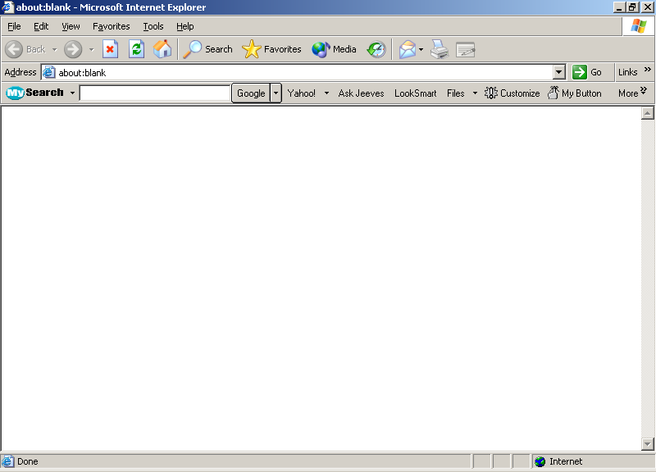Viewport: 656px width, 472px height.
Task: Click the IE icon in title bar
Action: pos(7,7)
